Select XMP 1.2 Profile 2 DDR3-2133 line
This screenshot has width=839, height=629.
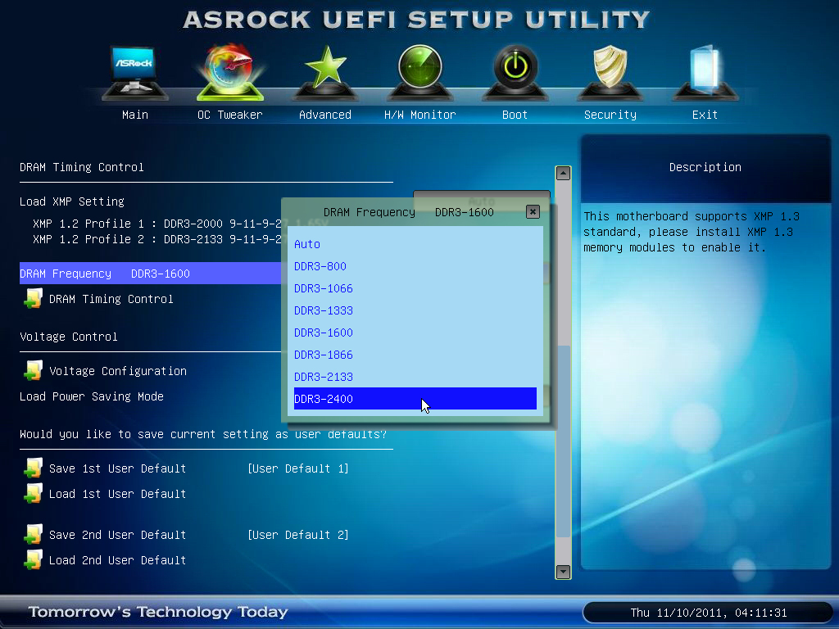pos(157,239)
